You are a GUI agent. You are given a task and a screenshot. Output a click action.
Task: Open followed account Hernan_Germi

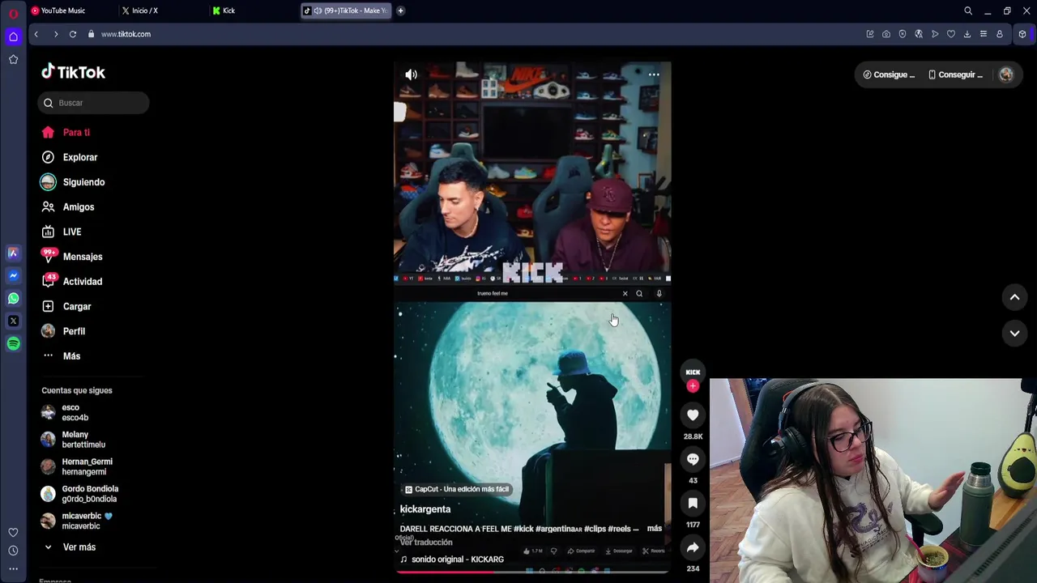(x=77, y=466)
